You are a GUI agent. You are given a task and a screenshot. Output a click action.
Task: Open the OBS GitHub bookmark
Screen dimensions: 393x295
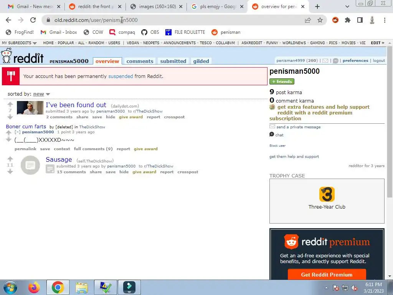pos(150,32)
